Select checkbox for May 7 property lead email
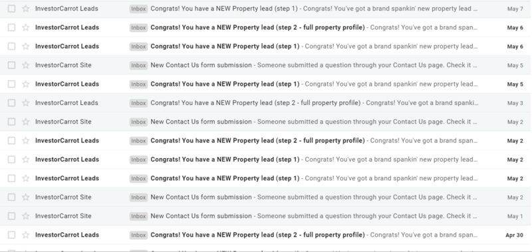The image size is (532, 252). point(11,9)
